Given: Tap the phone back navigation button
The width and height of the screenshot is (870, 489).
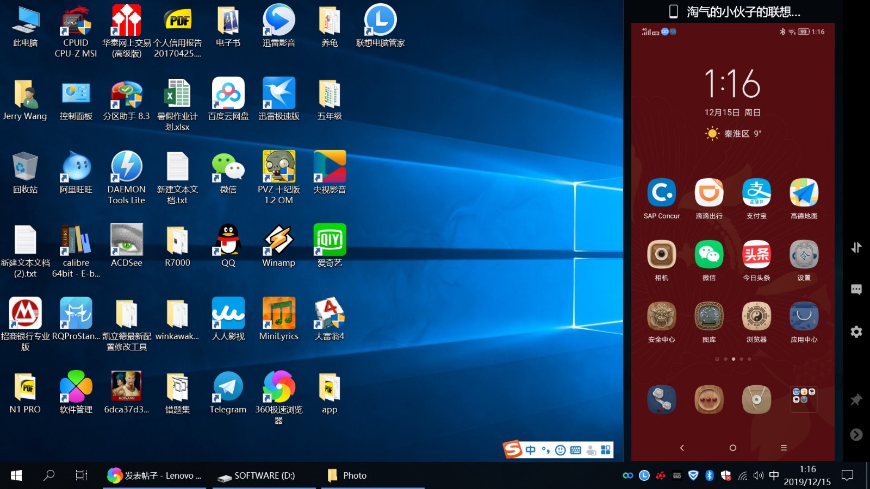Looking at the screenshot, I should click(682, 448).
